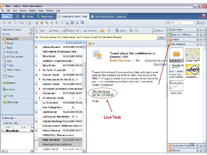Open the Tools menu

41,11
